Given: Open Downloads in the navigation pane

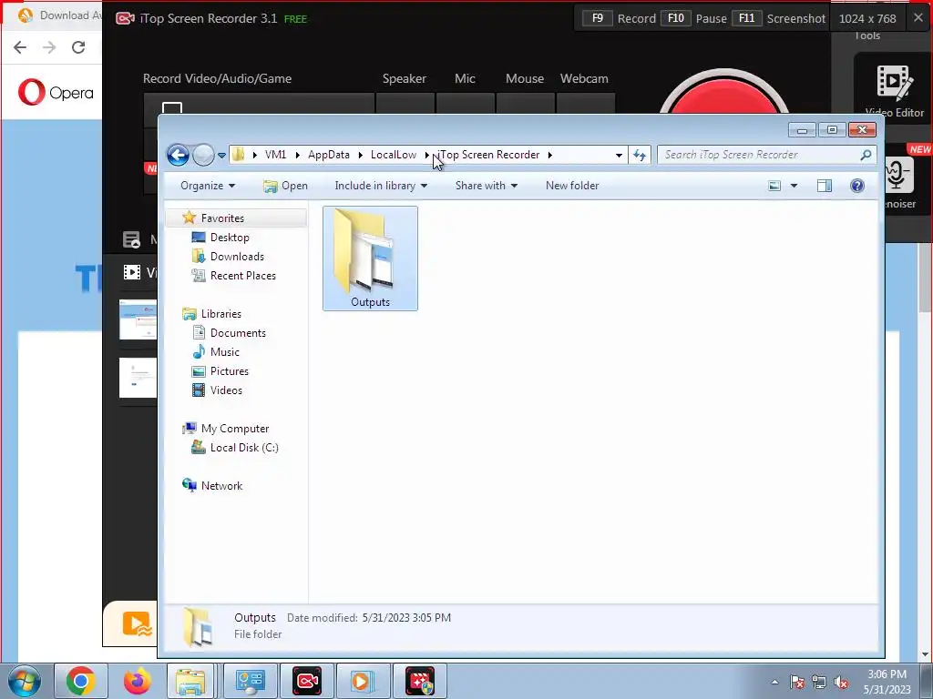Looking at the screenshot, I should [x=237, y=256].
